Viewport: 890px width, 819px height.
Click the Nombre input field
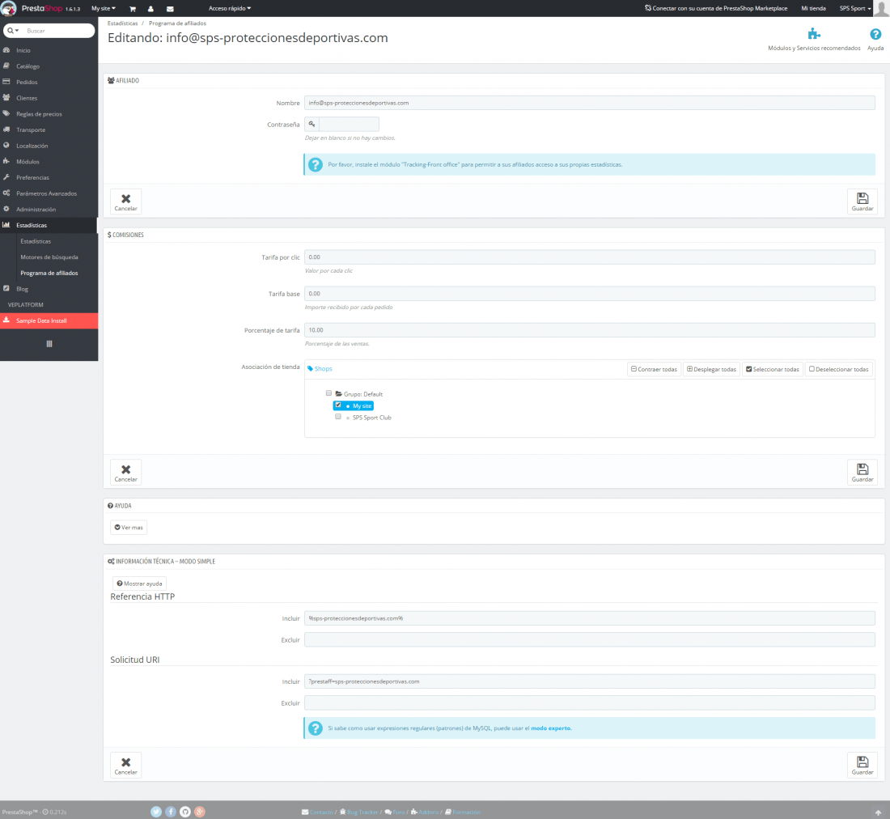click(589, 103)
